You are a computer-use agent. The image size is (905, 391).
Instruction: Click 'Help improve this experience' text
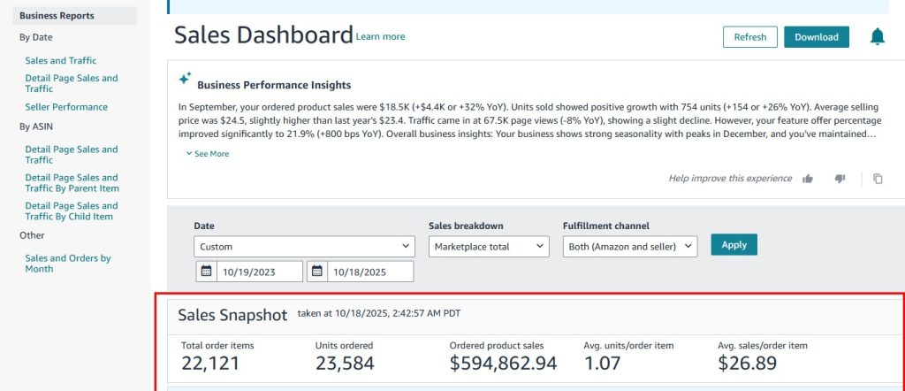coord(730,179)
